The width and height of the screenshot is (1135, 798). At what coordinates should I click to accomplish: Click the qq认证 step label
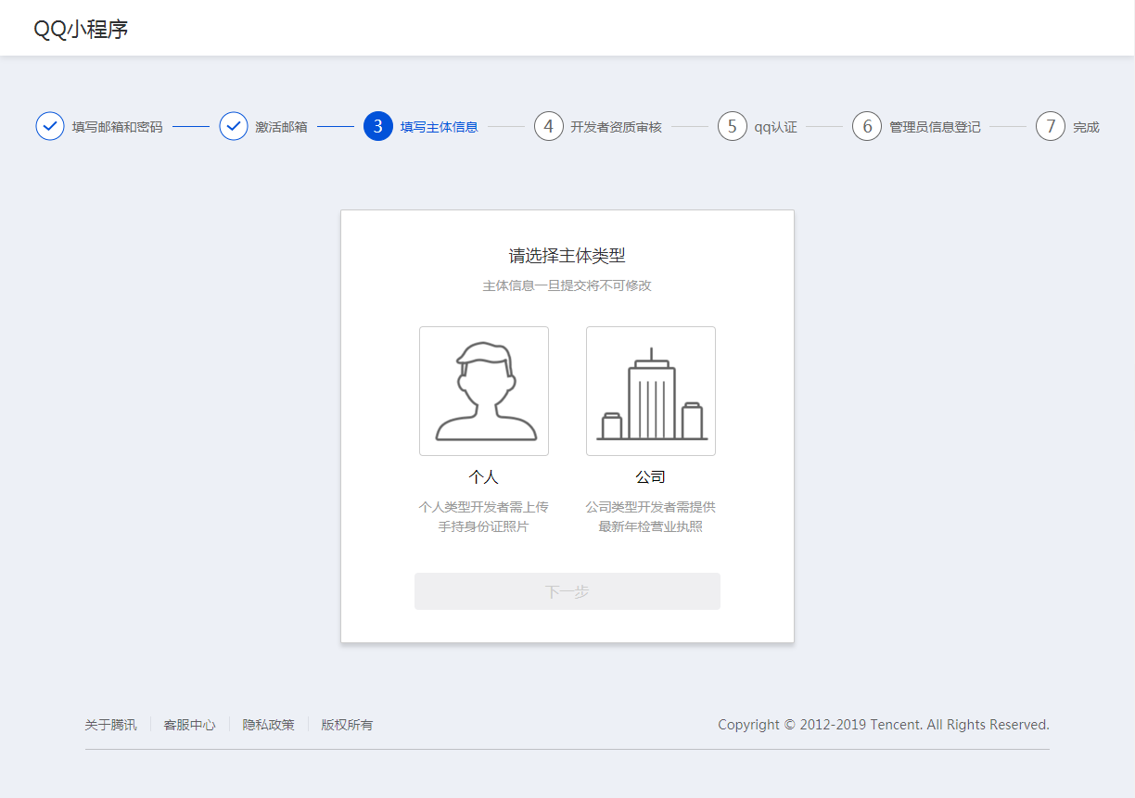[x=776, y=127]
